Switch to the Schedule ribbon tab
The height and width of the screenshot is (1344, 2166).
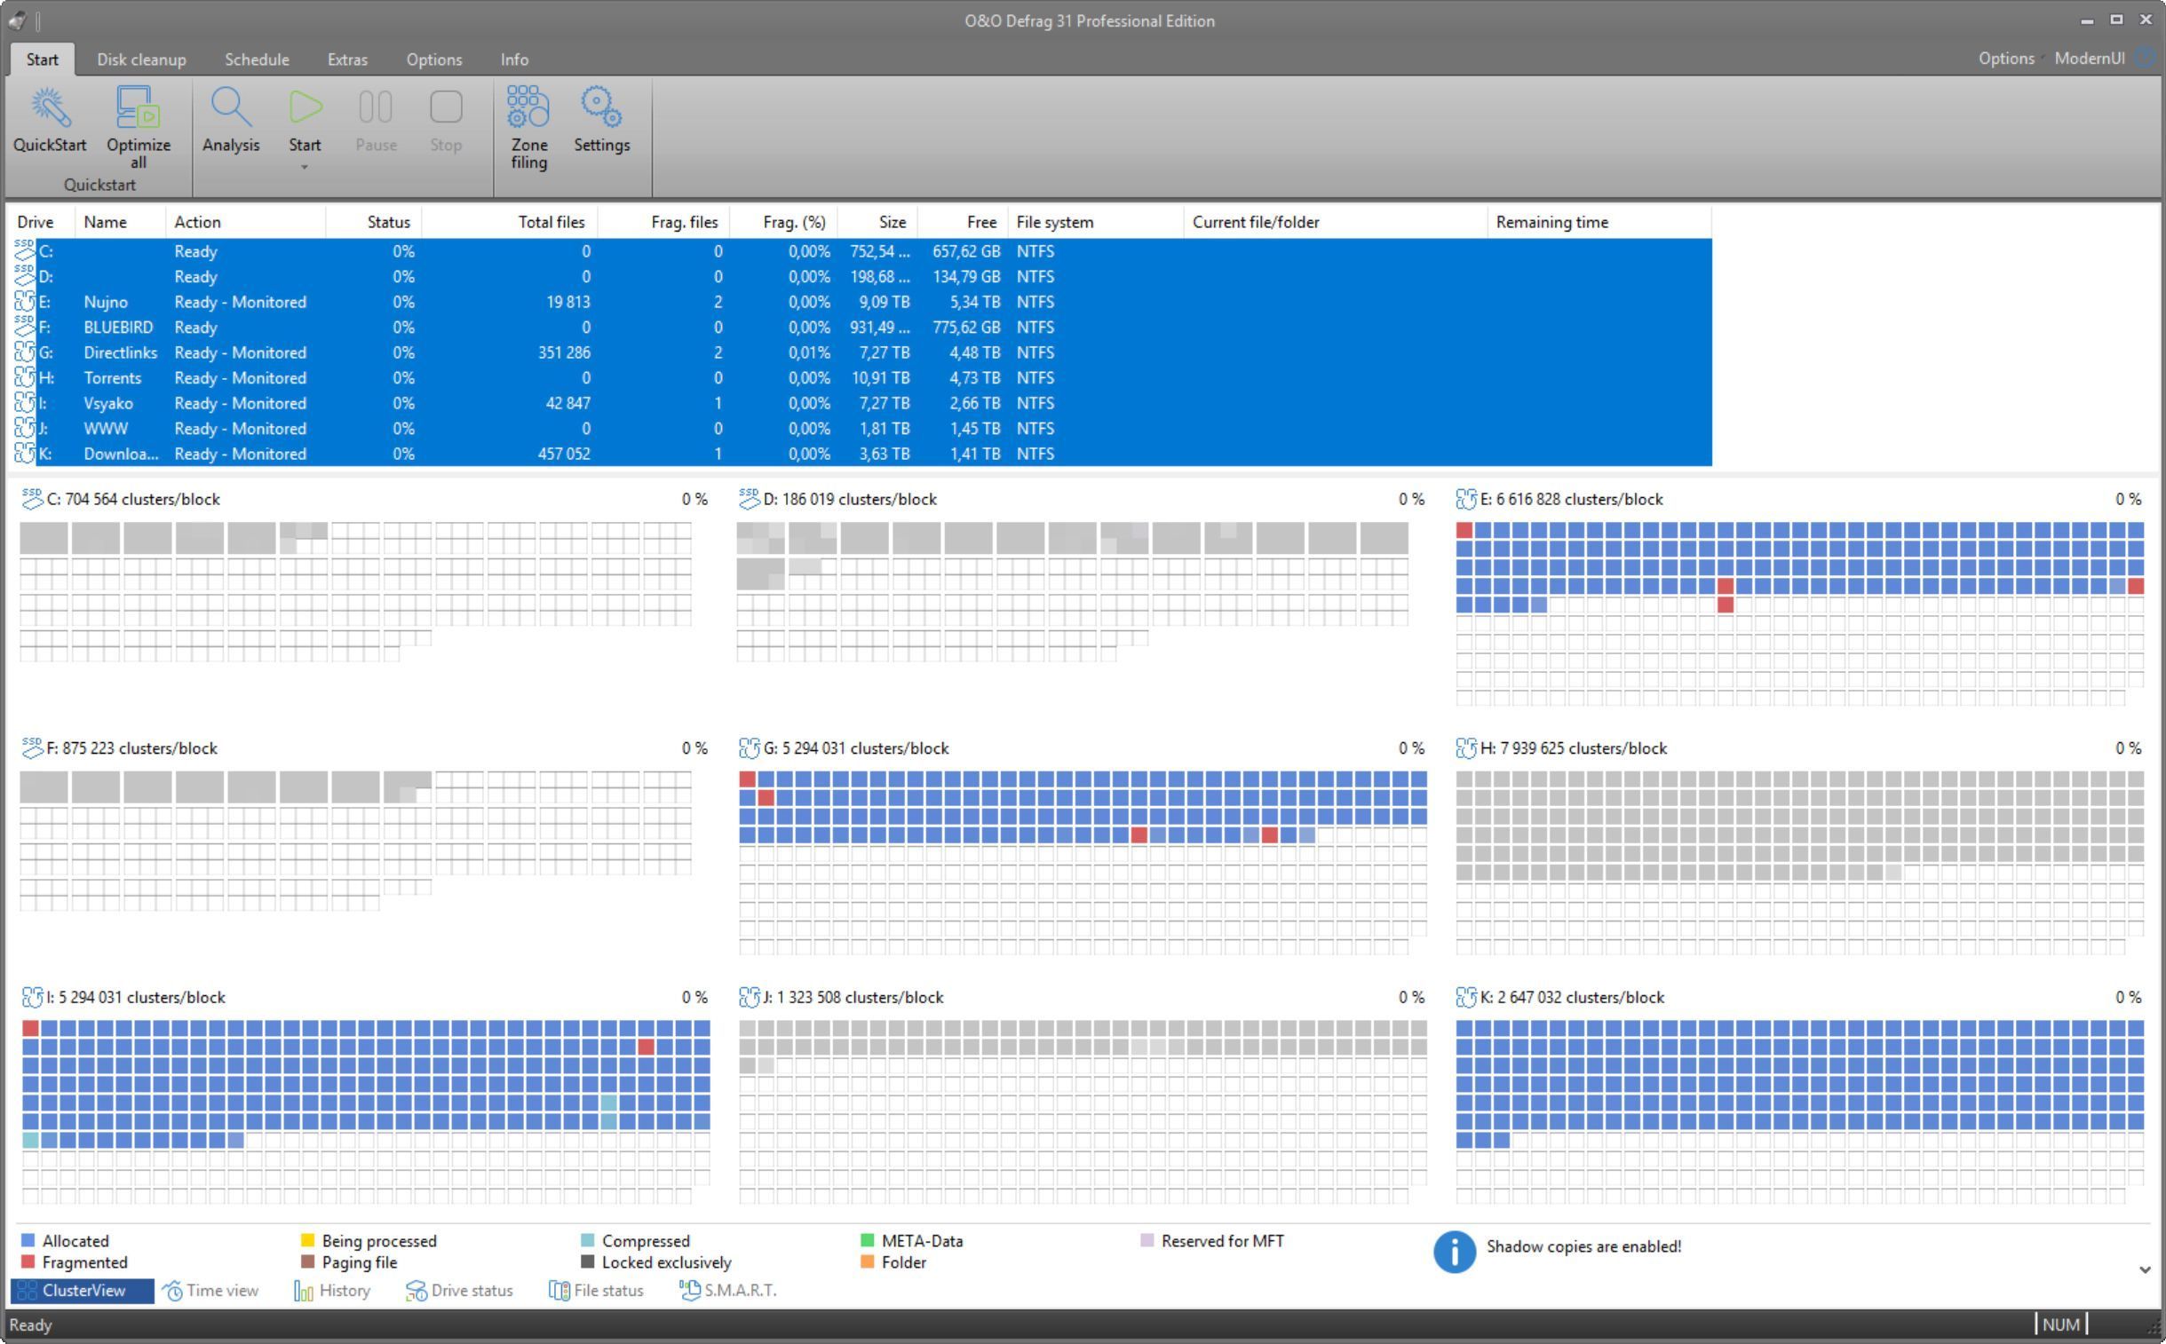click(257, 59)
